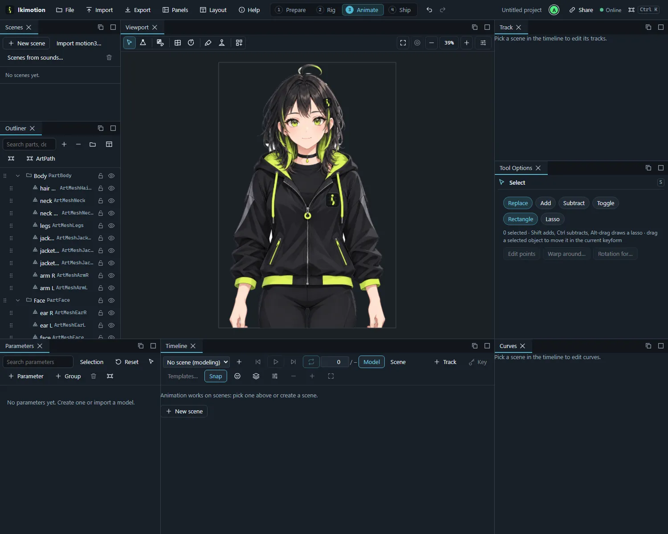The image size is (668, 534).
Task: Collapse the Body PartBody group
Action: coord(18,176)
